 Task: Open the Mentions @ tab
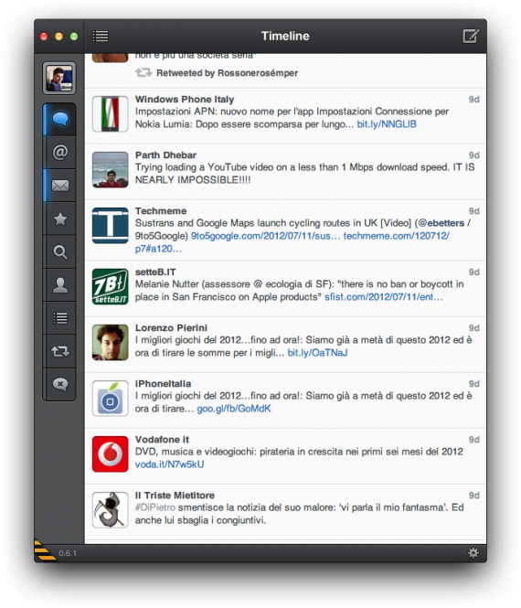[60, 153]
